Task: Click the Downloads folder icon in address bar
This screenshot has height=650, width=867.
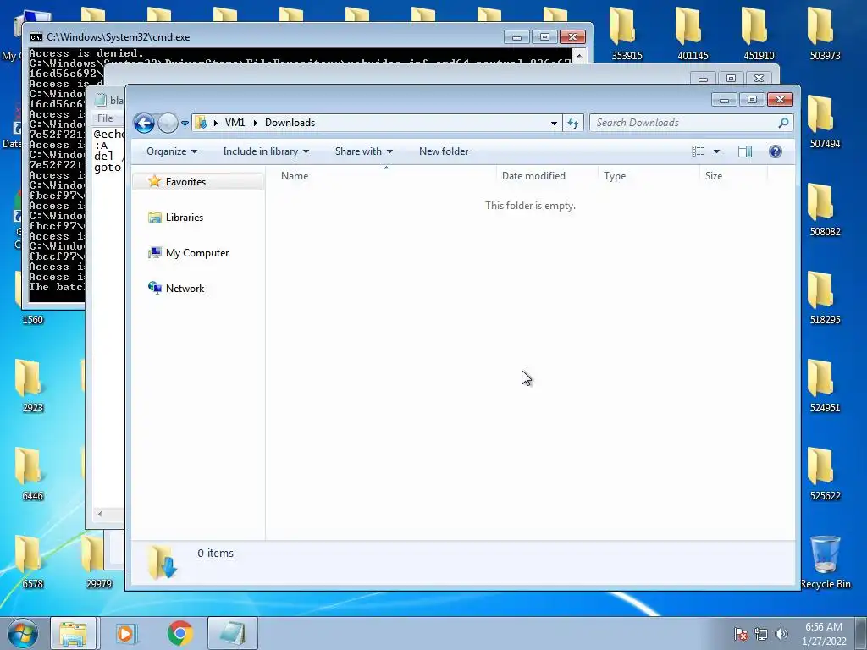Action: (202, 123)
